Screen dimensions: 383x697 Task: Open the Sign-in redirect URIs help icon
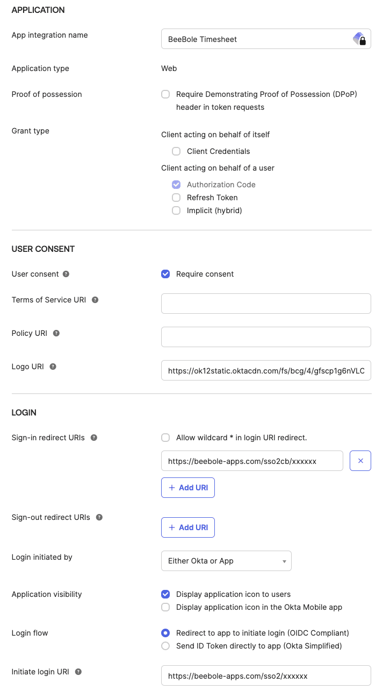click(x=93, y=438)
